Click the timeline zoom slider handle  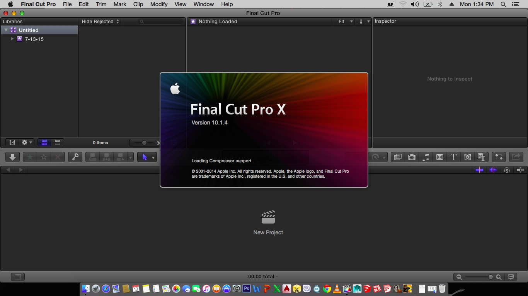(x=491, y=277)
